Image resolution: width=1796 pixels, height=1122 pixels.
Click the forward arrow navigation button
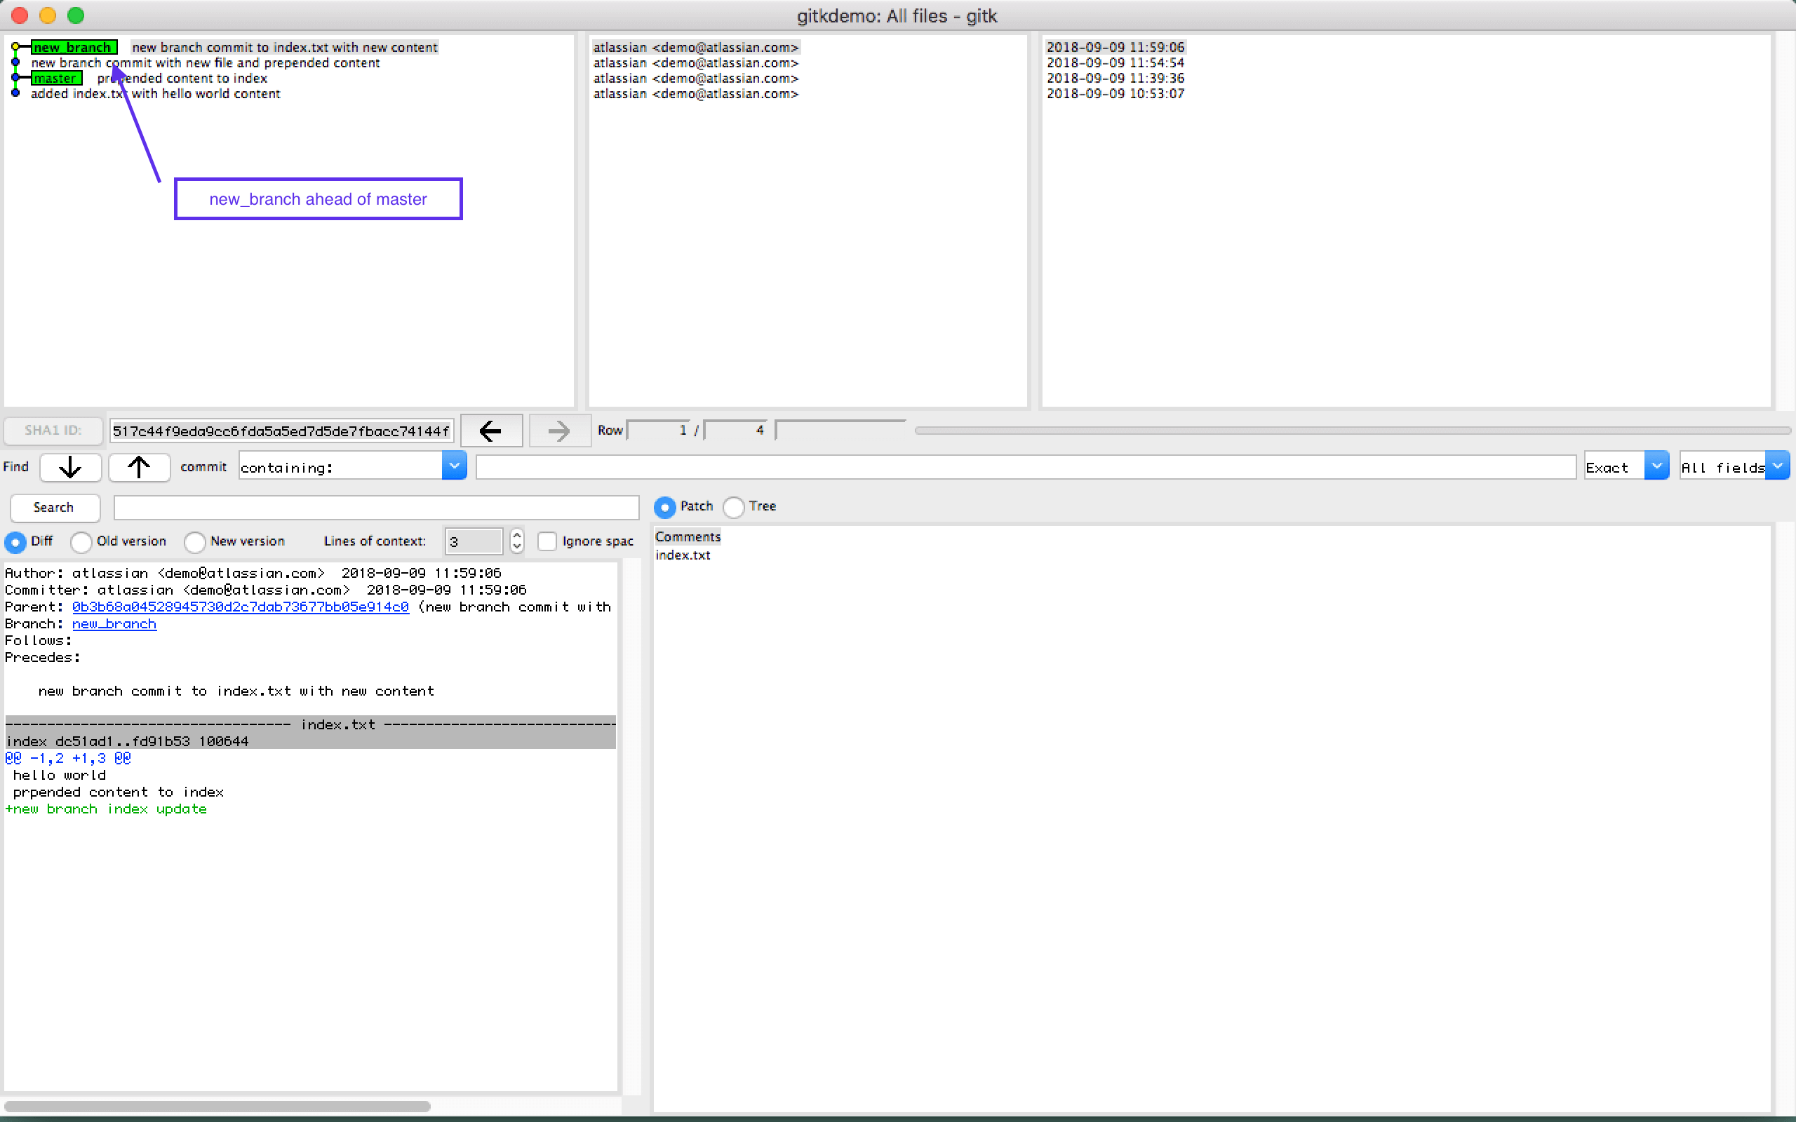(560, 431)
